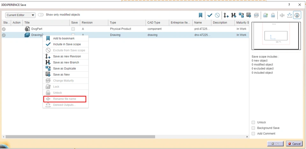
Task: Click the drw-47225 name cell
Action: [x=202, y=35]
